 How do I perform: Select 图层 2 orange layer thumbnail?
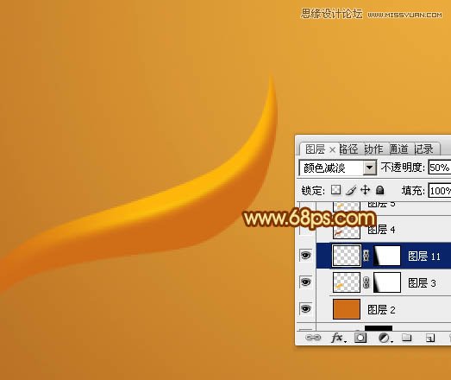[347, 309]
